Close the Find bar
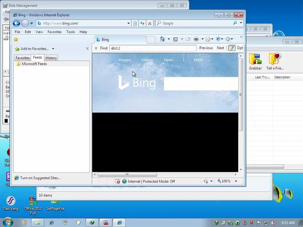This screenshot has height=227, width=303. point(96,48)
